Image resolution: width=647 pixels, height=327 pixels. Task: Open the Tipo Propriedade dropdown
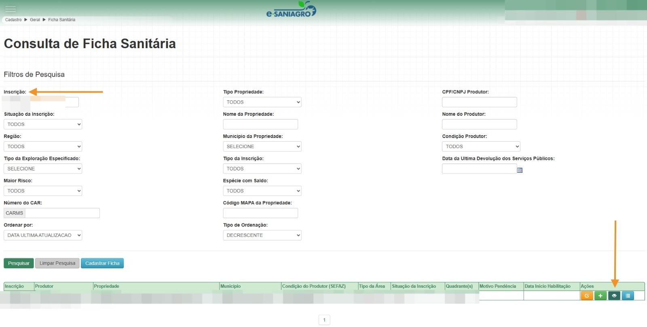coord(262,102)
